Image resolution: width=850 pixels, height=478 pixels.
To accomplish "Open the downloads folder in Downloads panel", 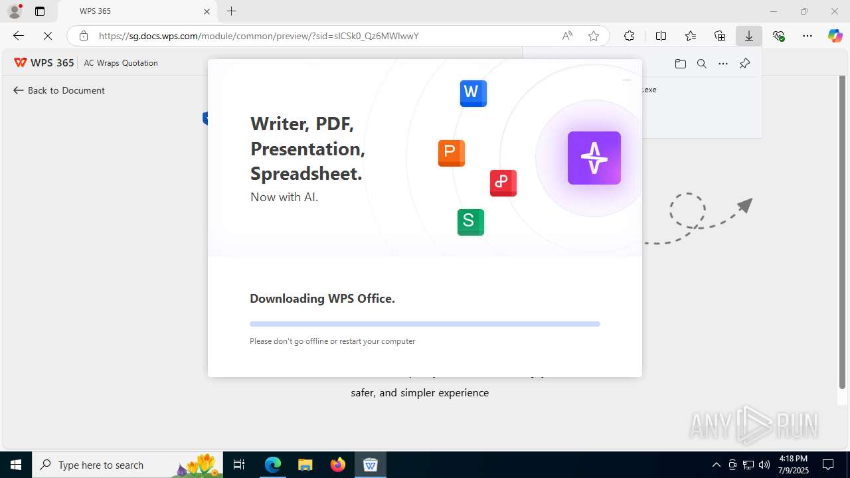I will point(680,64).
